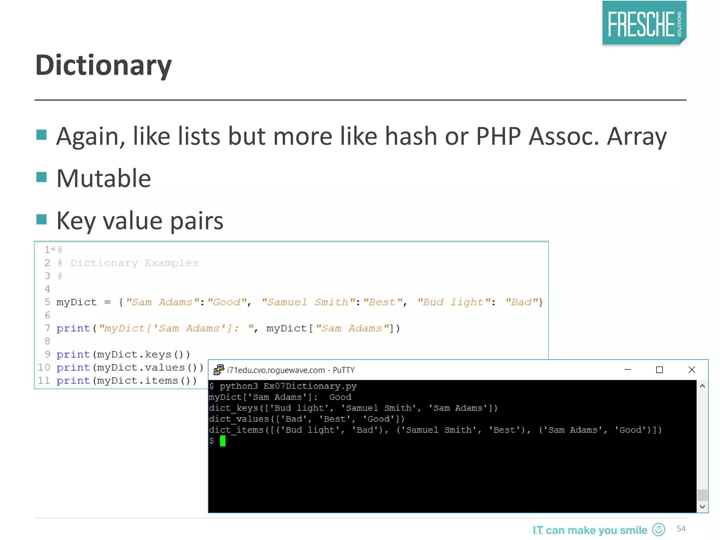720x540 pixels.
Task: Click the print statement on line 7
Action: [228, 328]
